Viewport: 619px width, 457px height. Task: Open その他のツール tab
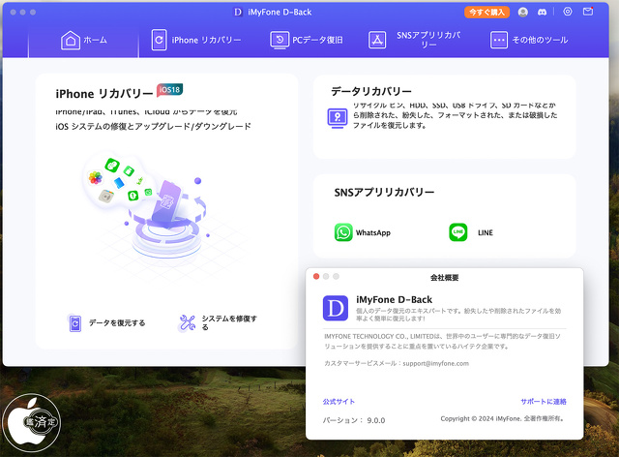tap(529, 40)
